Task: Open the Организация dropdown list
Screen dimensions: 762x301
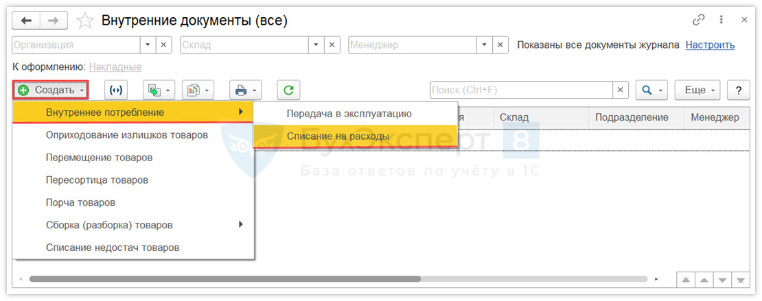Action: [148, 45]
